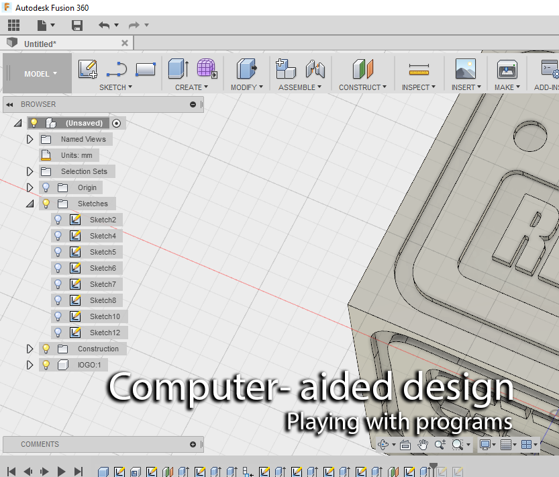The height and width of the screenshot is (477, 559).
Task: Play the timeline
Action: (61, 471)
